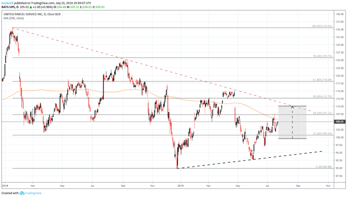
Task: Click the 2019 label on time axis
Action: click(181, 186)
